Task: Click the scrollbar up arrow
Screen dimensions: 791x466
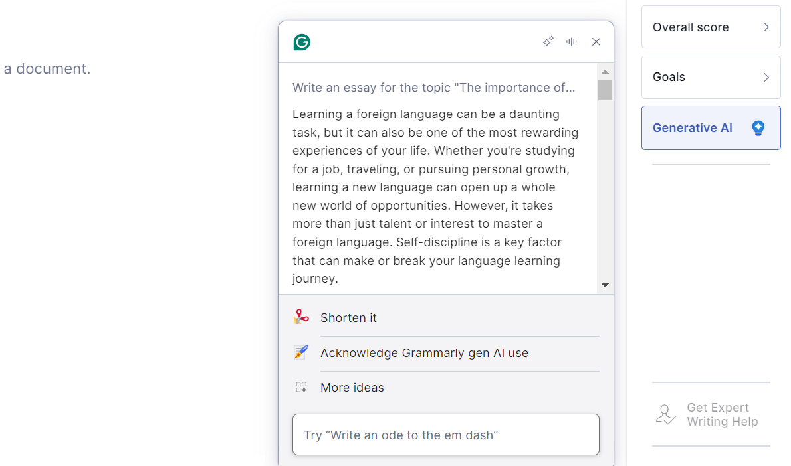Action: 605,72
